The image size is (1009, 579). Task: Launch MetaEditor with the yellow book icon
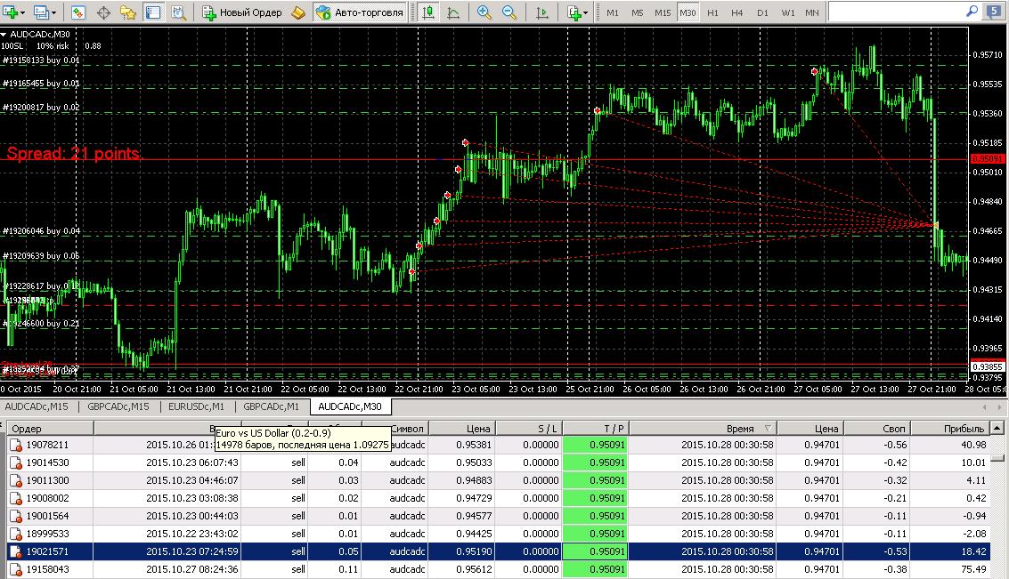click(x=298, y=12)
